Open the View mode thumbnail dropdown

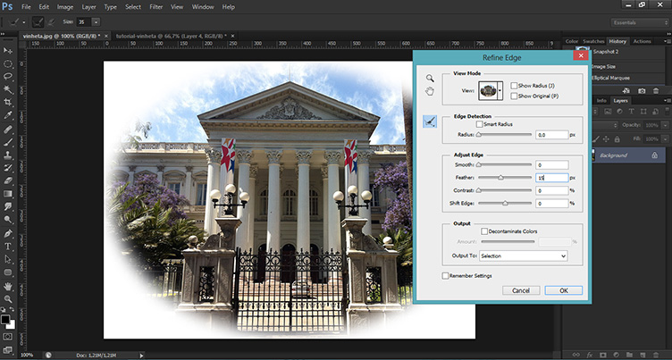pyautogui.click(x=491, y=90)
